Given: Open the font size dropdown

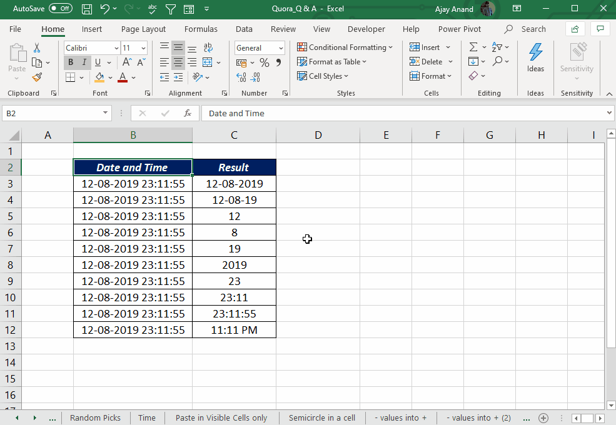Looking at the screenshot, I should coord(144,47).
